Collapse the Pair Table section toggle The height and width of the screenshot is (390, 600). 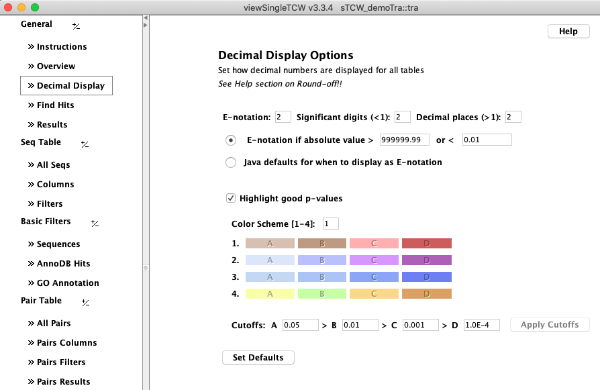85,302
